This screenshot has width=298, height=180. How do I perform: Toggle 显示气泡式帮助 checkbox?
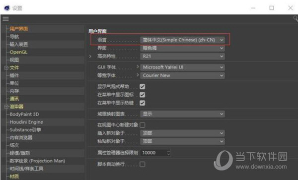143,87
